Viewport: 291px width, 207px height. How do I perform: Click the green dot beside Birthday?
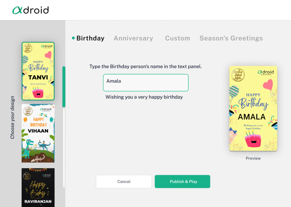[x=73, y=38]
